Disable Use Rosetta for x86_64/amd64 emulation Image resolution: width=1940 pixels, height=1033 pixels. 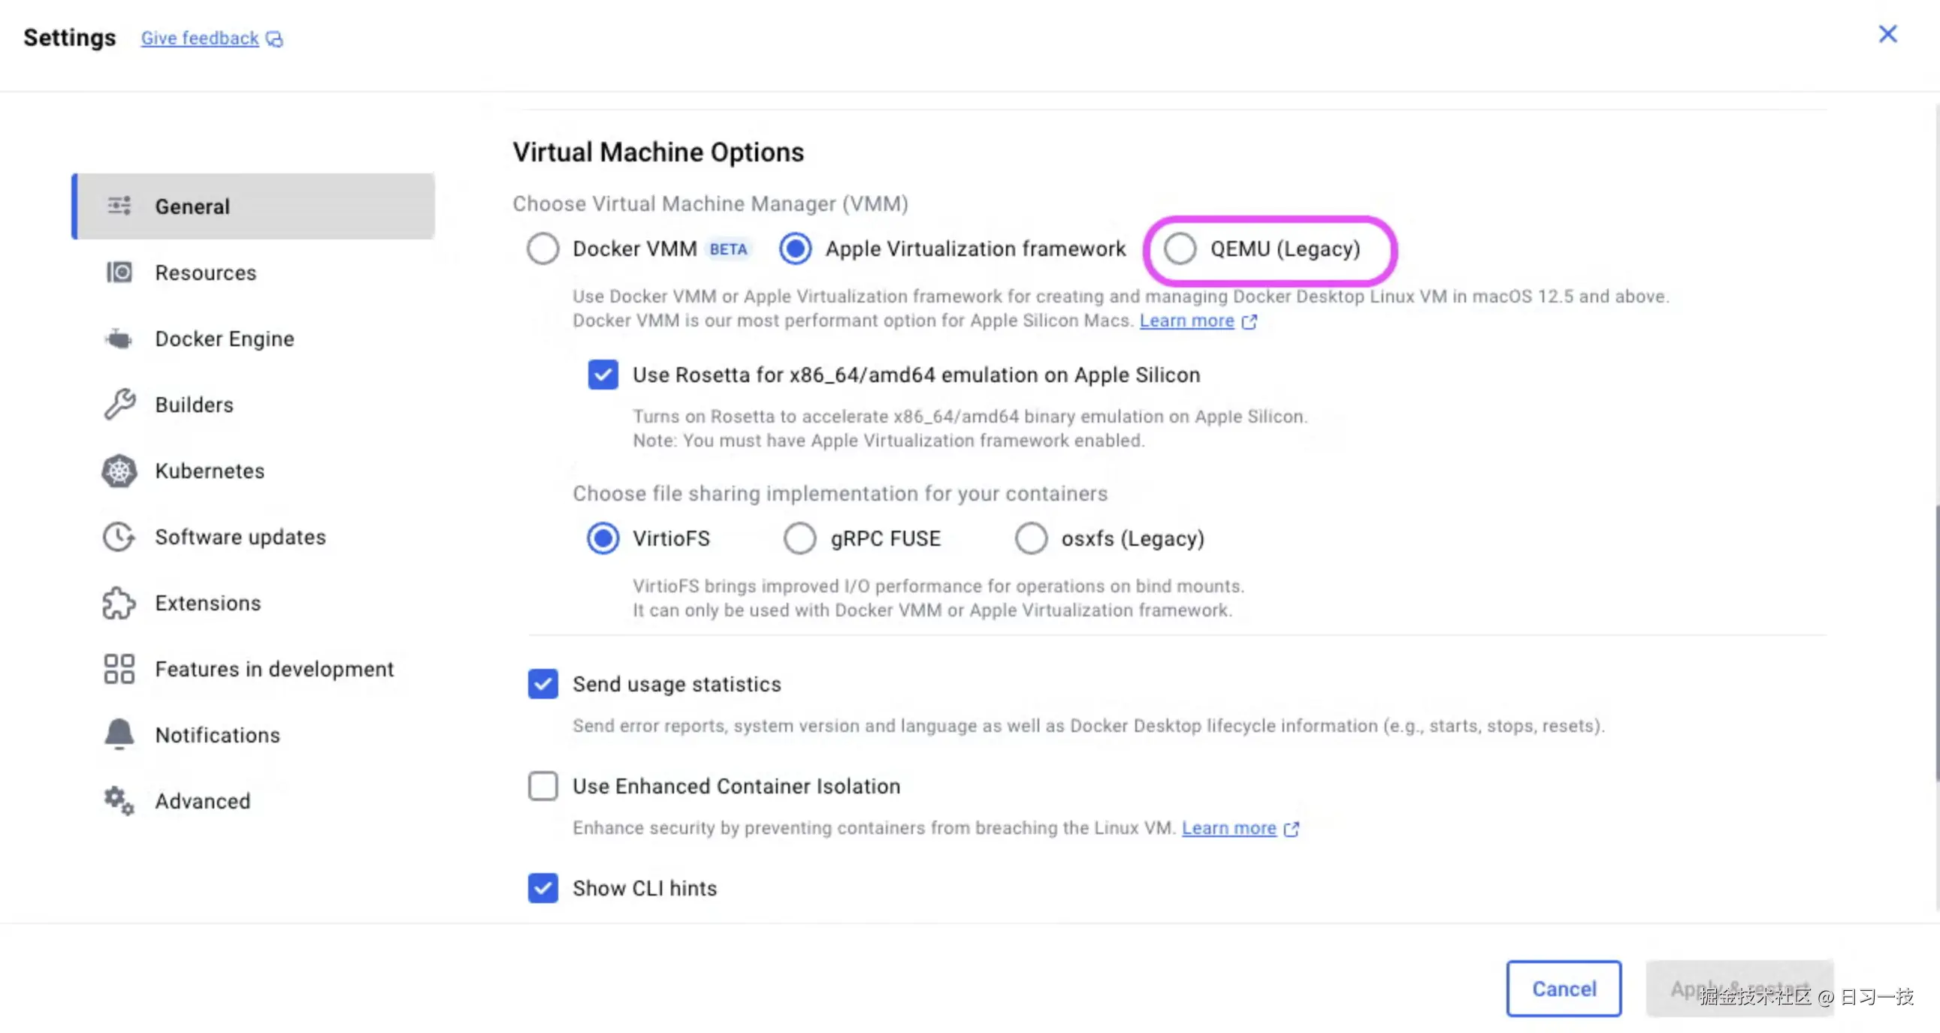603,375
